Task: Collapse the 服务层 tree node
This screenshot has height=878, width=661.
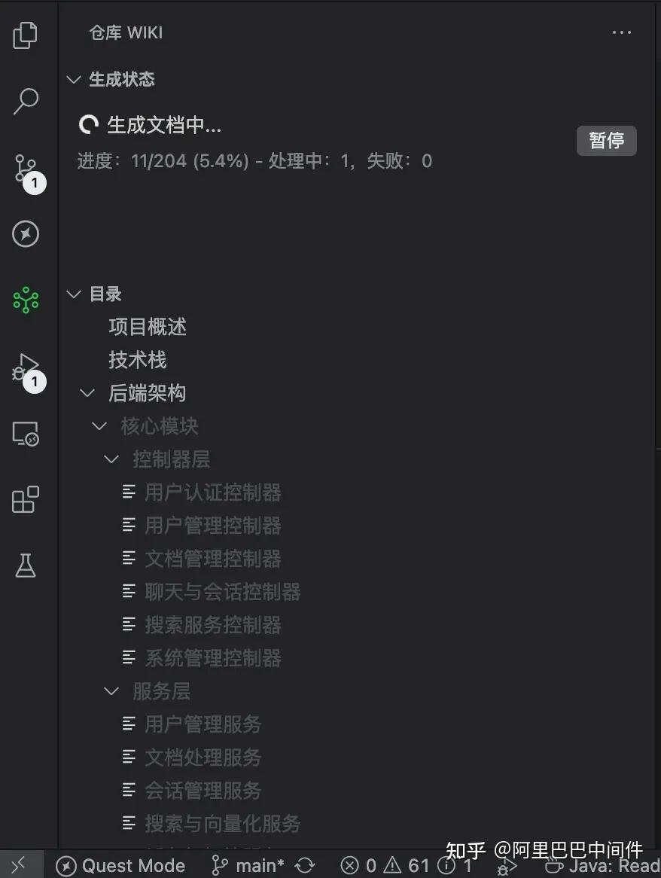Action: pyautogui.click(x=111, y=691)
